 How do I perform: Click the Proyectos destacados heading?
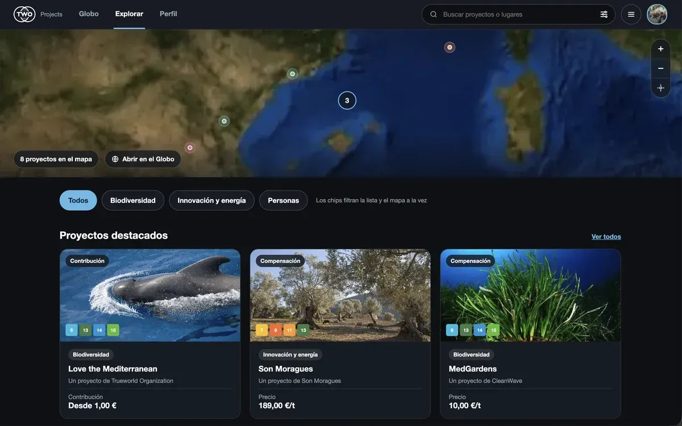point(114,235)
